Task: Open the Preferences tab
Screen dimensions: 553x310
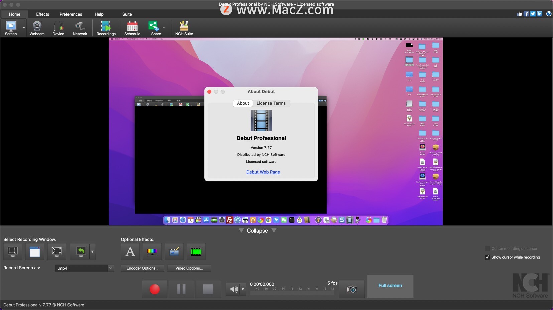Action: (71, 14)
